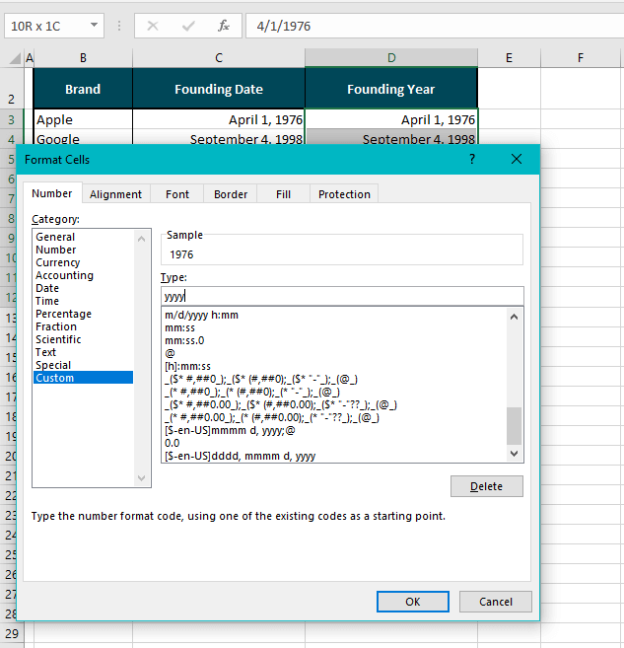This screenshot has width=624, height=648.
Task: Switch to the Alignment tab
Action: [116, 194]
